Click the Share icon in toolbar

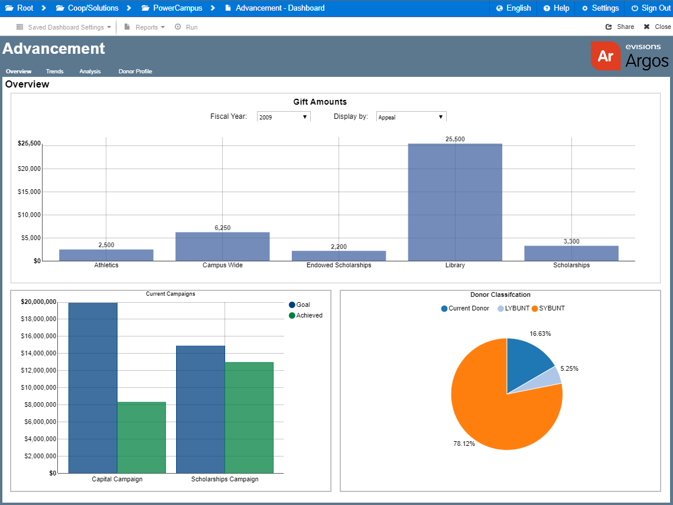coord(609,27)
